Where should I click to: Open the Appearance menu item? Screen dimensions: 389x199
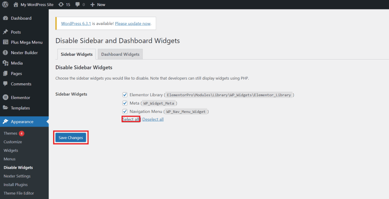pos(24,122)
